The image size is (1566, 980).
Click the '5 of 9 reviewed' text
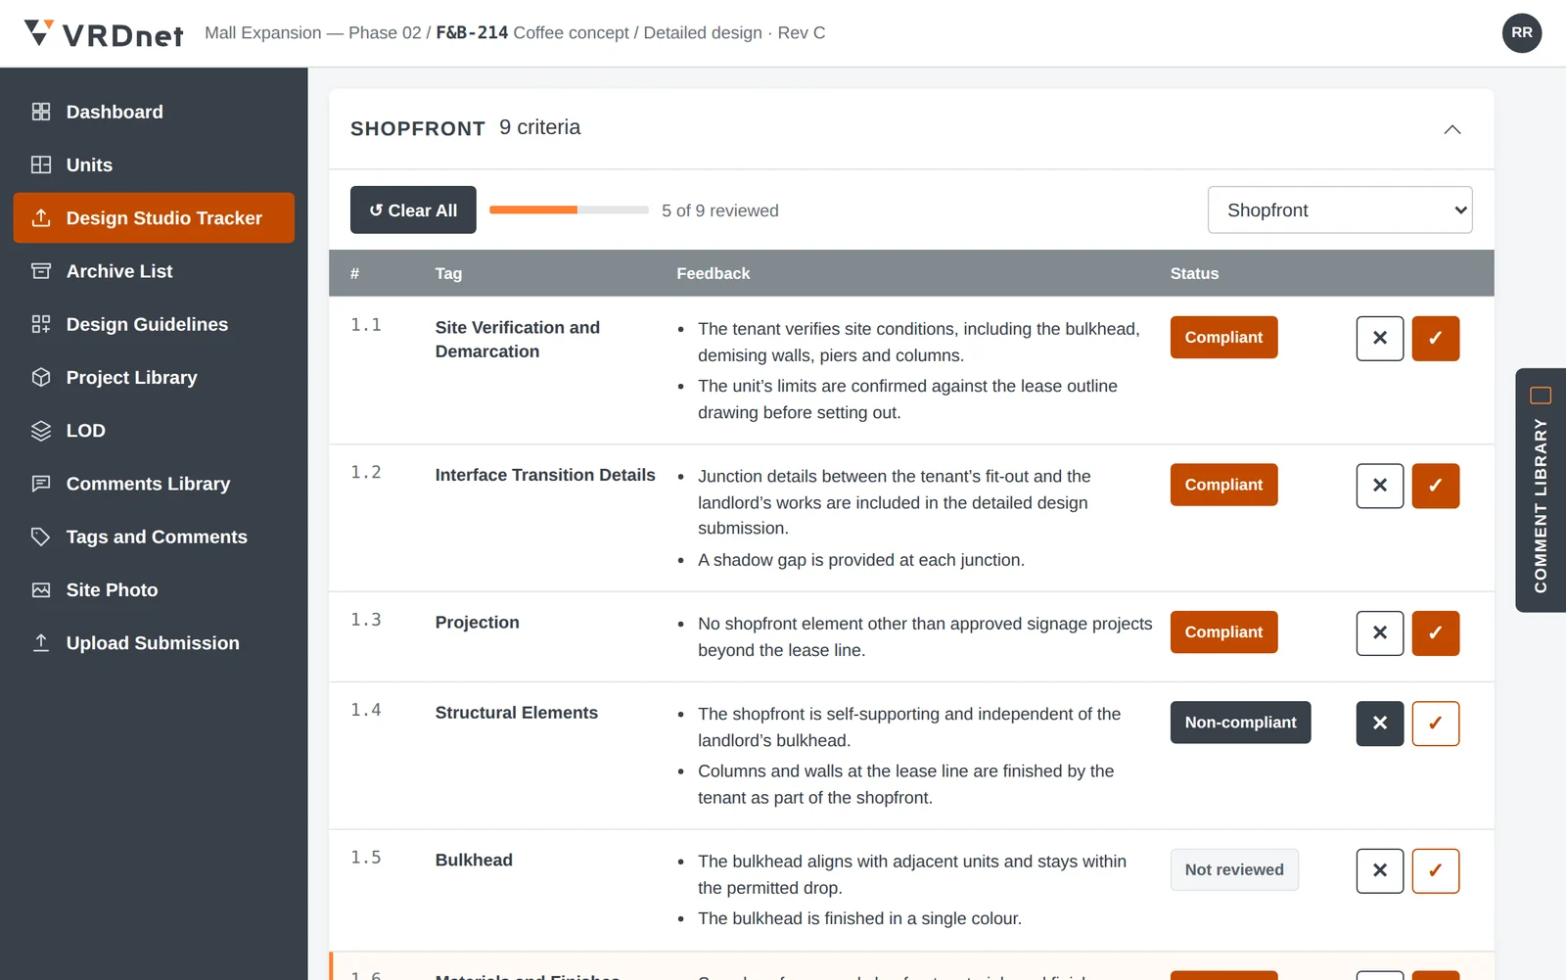pyautogui.click(x=720, y=210)
